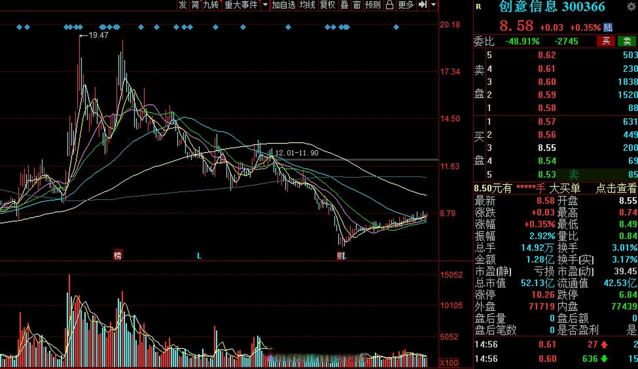The image size is (638, 369).
Task: Click the blue L marker on the chart
Action: pyautogui.click(x=199, y=256)
